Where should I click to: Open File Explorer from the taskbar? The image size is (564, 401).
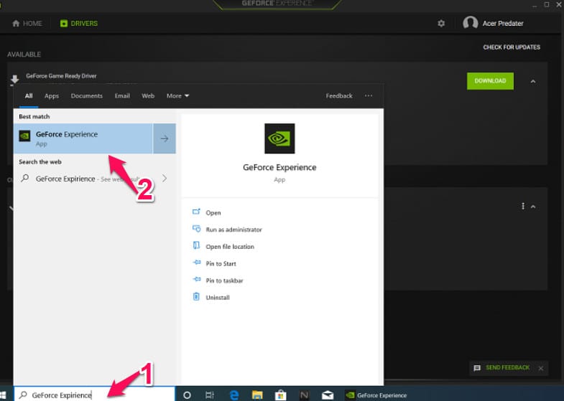[257, 395]
